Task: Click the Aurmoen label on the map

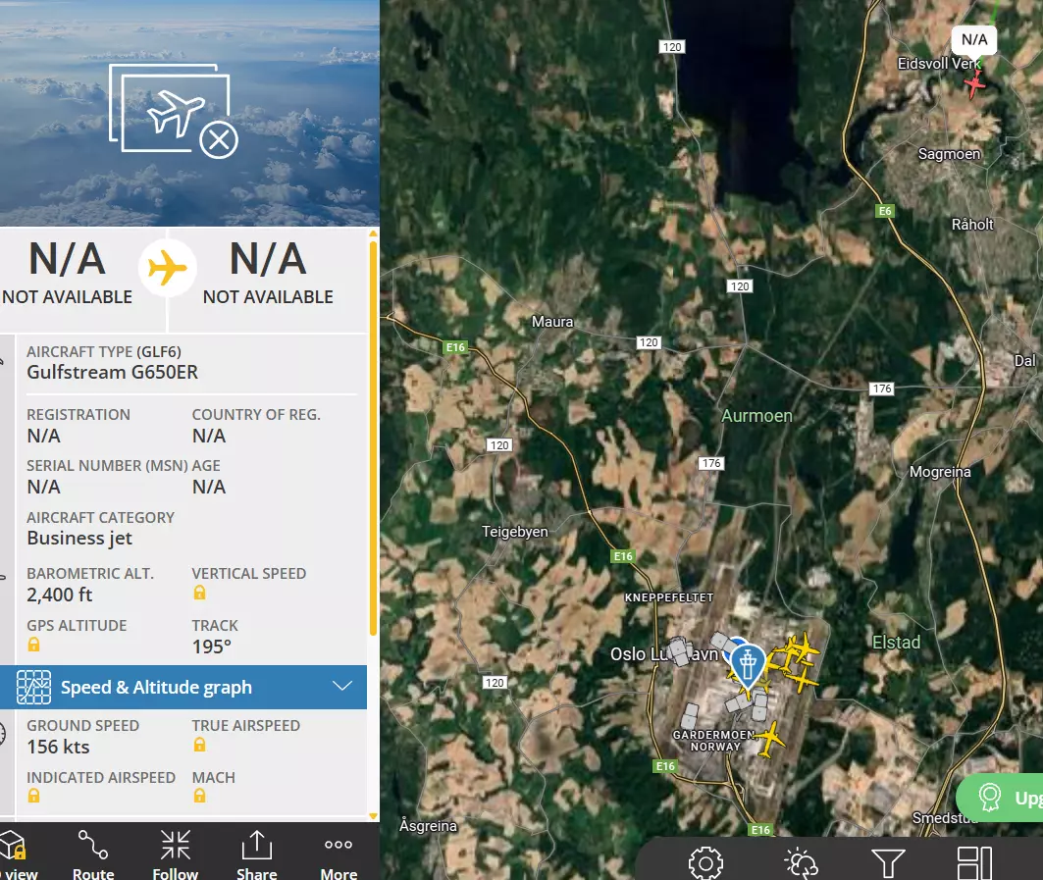Action: pos(756,416)
